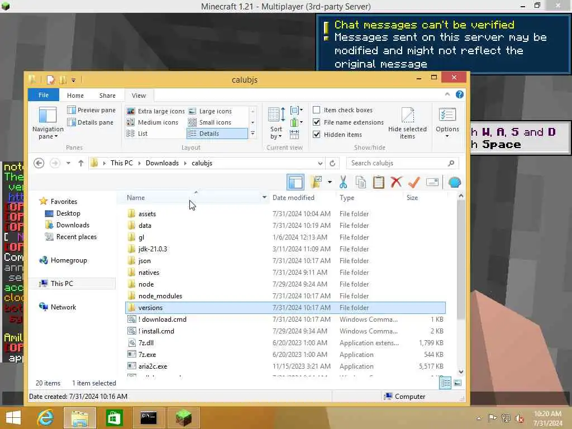Viewport: 572px width, 429px height.
Task: Open Quick Access Toolbar customize dropdown
Action: pyautogui.click(x=73, y=79)
